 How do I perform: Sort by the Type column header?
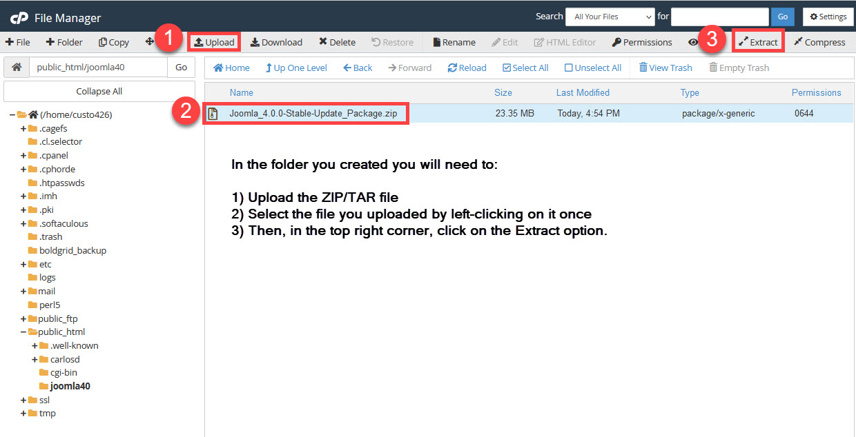tap(690, 92)
